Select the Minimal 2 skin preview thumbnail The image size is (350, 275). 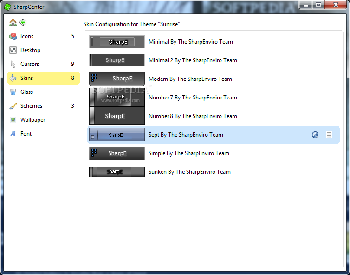tap(117, 60)
